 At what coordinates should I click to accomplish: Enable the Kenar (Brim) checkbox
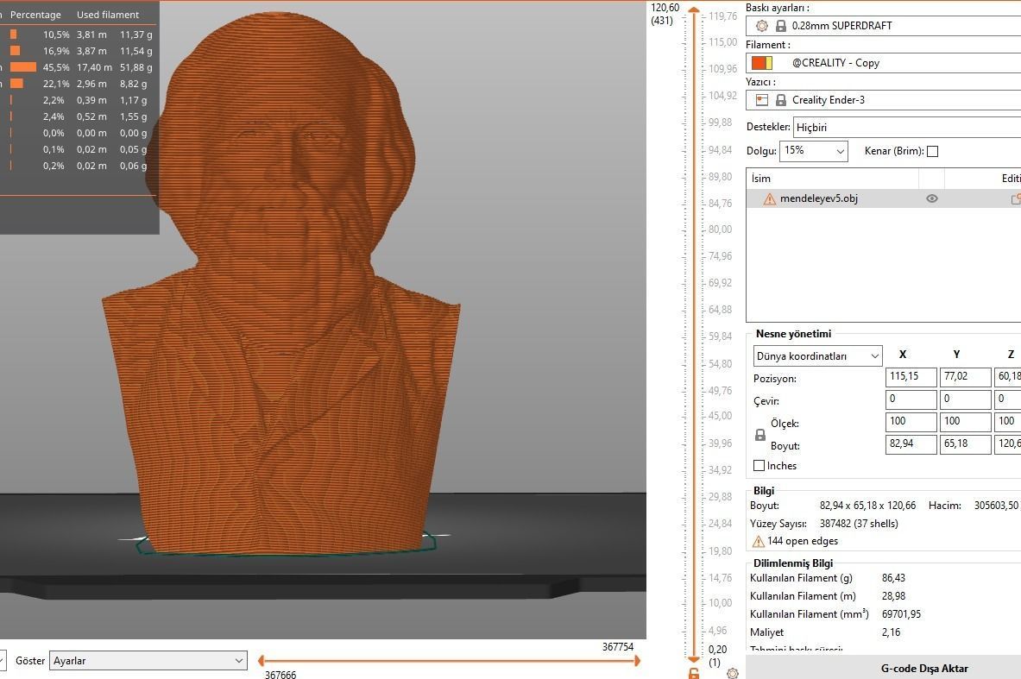932,151
